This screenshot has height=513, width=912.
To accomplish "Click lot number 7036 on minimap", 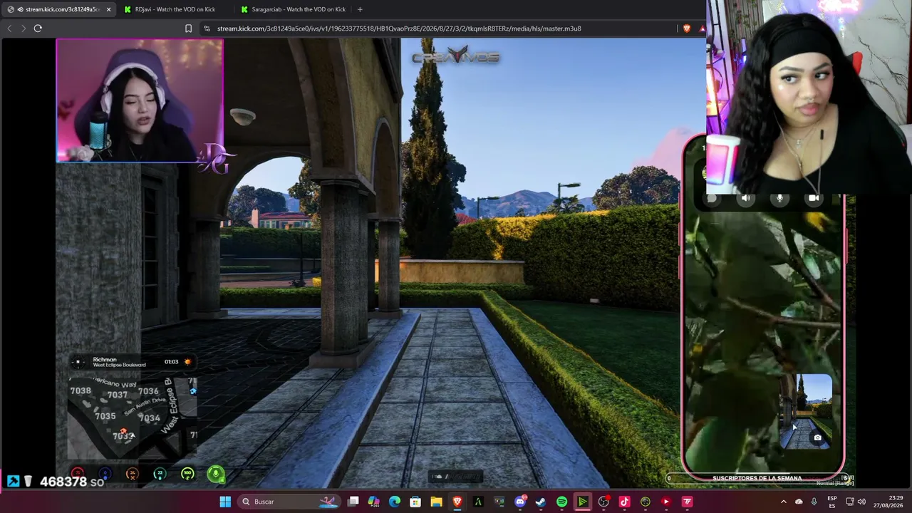I will pos(148,391).
